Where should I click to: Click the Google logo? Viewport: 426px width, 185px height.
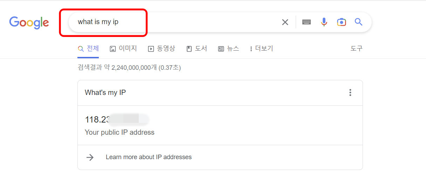(29, 22)
